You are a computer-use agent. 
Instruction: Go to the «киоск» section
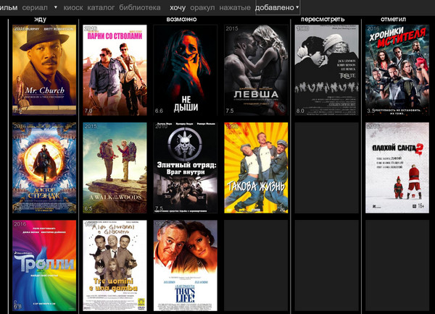73,7
